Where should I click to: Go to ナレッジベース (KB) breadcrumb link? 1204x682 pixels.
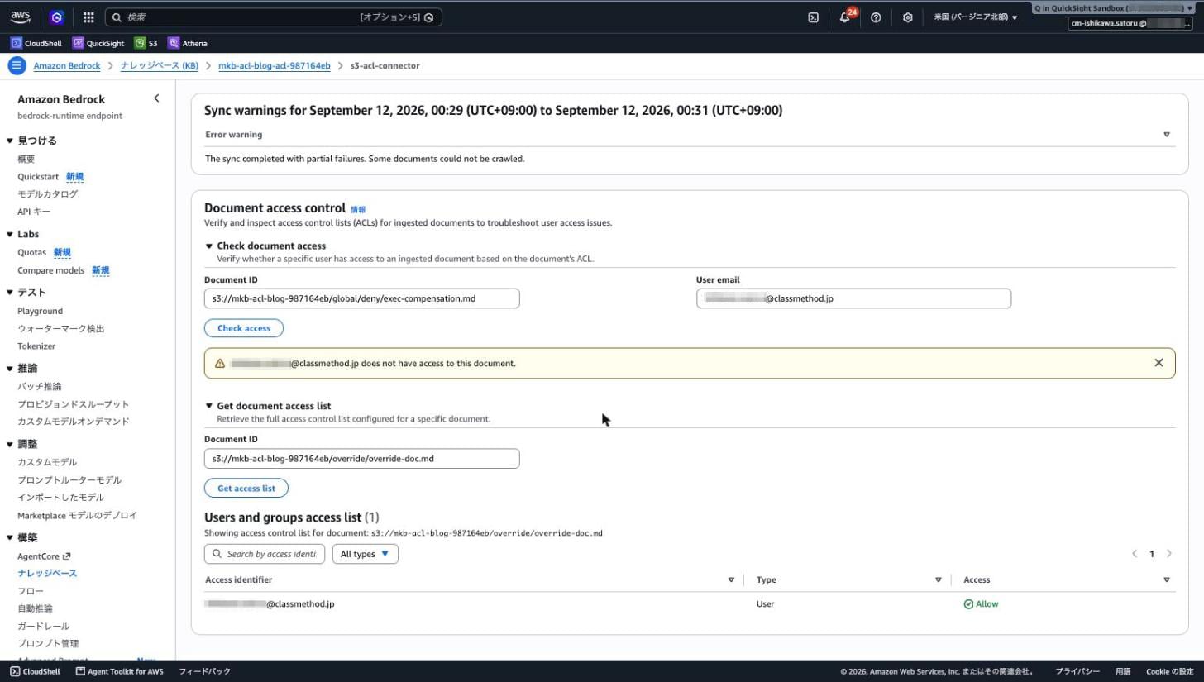point(160,65)
